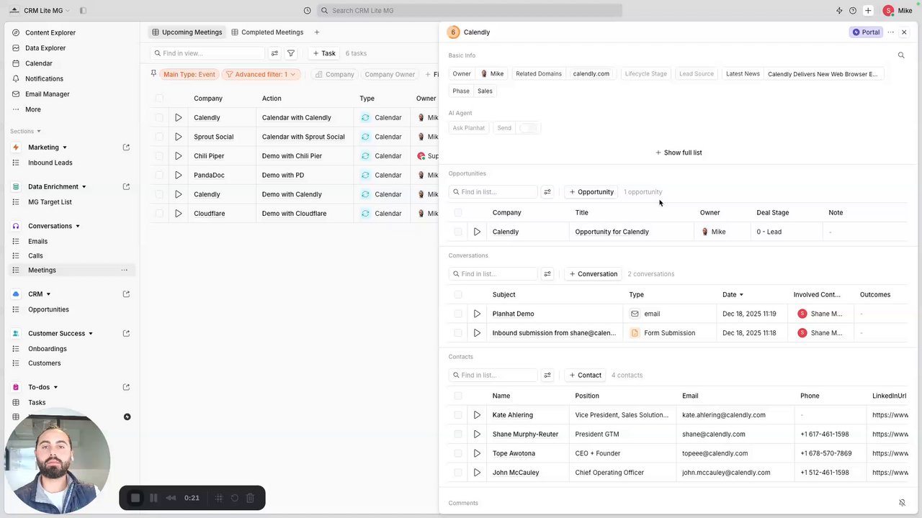Check the Sprout Social row checkbox

159,137
